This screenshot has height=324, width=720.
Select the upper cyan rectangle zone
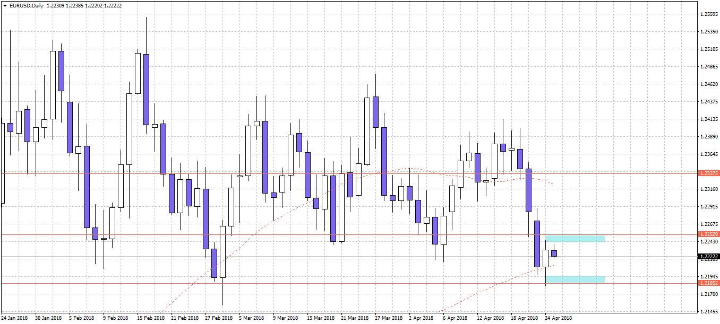click(x=575, y=239)
